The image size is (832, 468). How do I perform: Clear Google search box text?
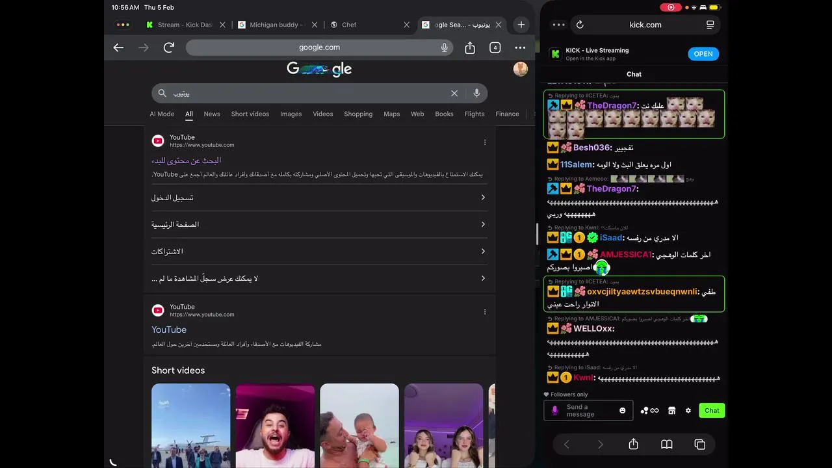[x=454, y=93]
